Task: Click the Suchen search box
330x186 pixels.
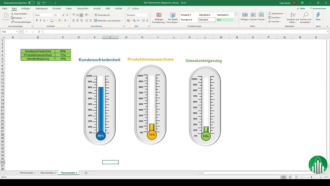Action: 135,8
